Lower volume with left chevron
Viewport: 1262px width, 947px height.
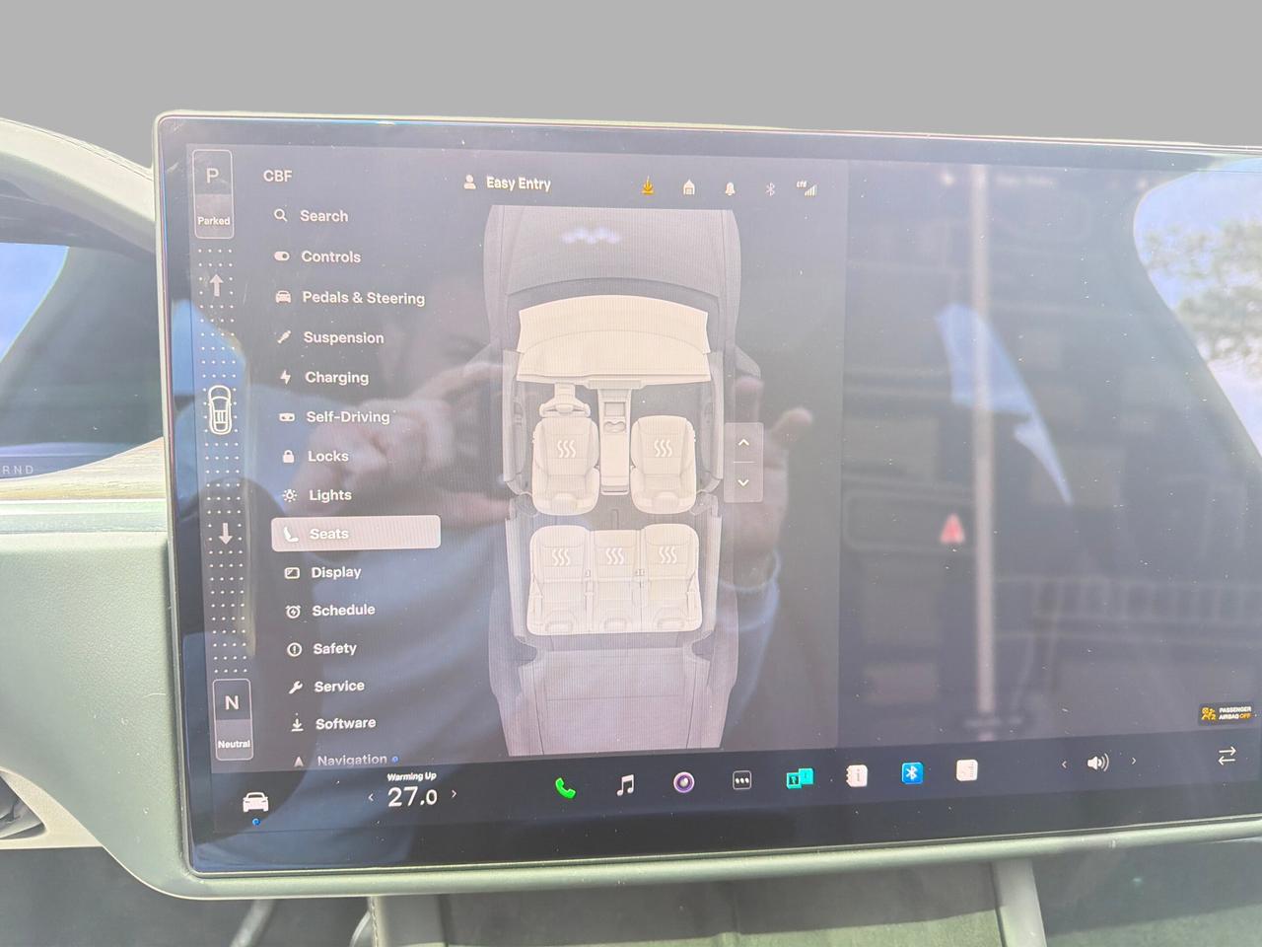click(x=1064, y=765)
